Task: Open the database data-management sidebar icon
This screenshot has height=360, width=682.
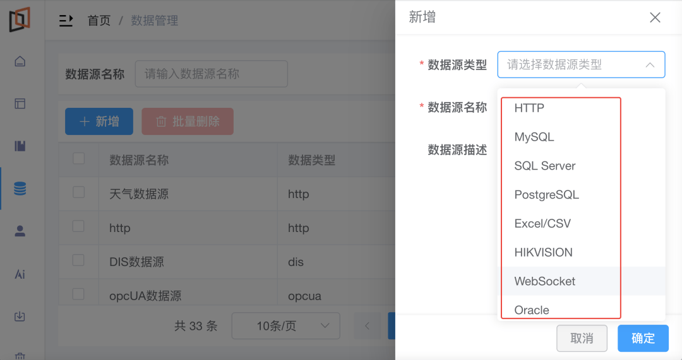Action: [20, 189]
